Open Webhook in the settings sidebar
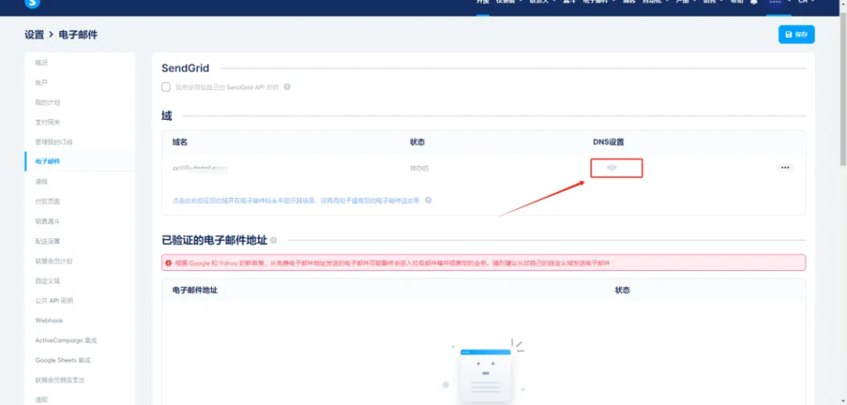Viewport: 847px width, 405px height. tap(49, 321)
